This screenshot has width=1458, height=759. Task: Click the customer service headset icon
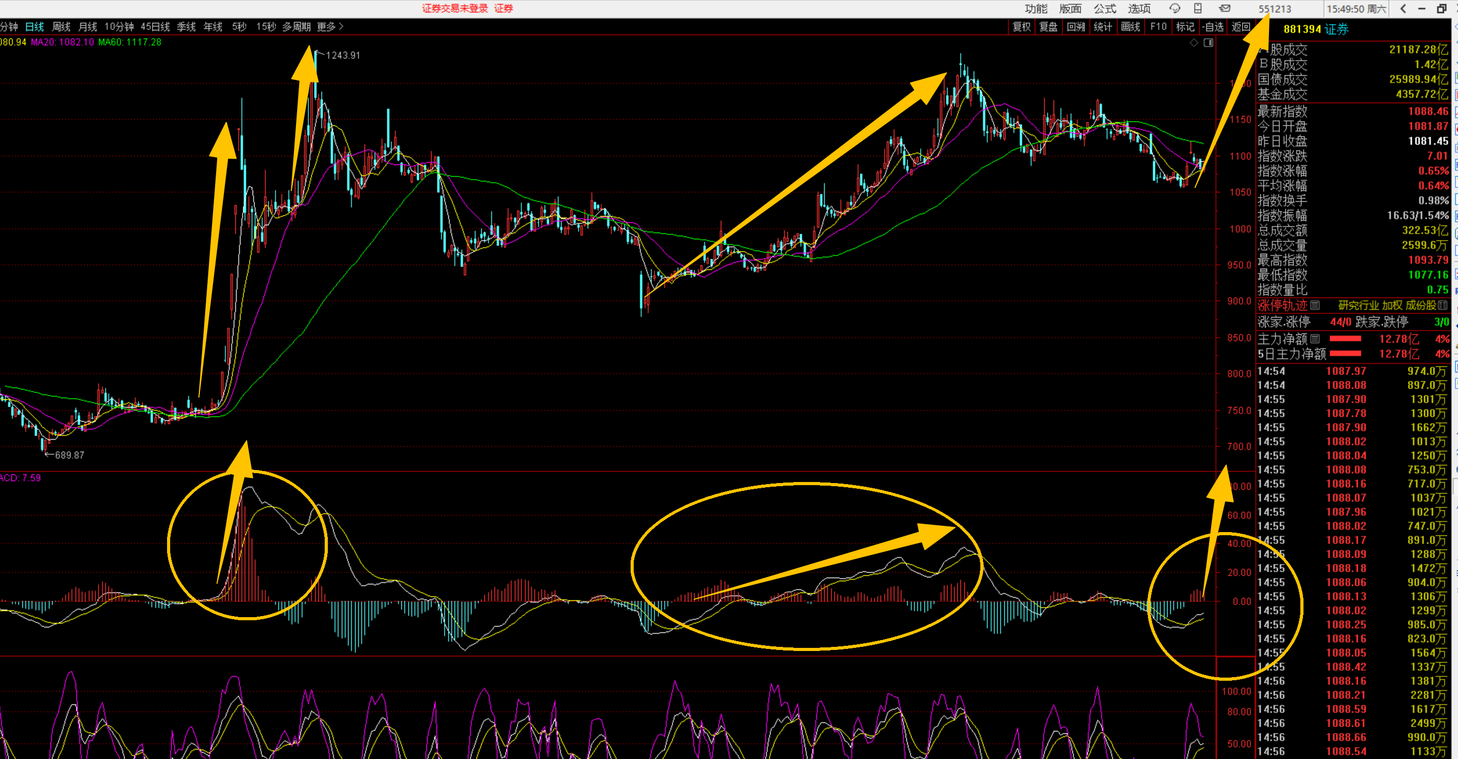click(1175, 8)
